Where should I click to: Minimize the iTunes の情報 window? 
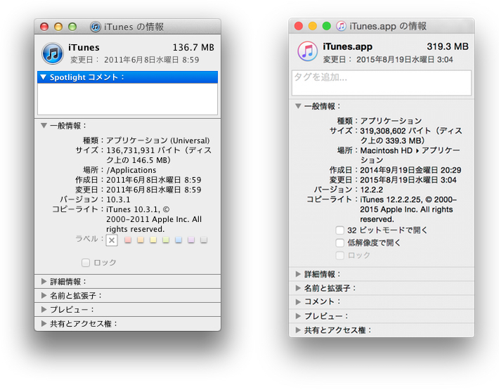tap(58, 27)
